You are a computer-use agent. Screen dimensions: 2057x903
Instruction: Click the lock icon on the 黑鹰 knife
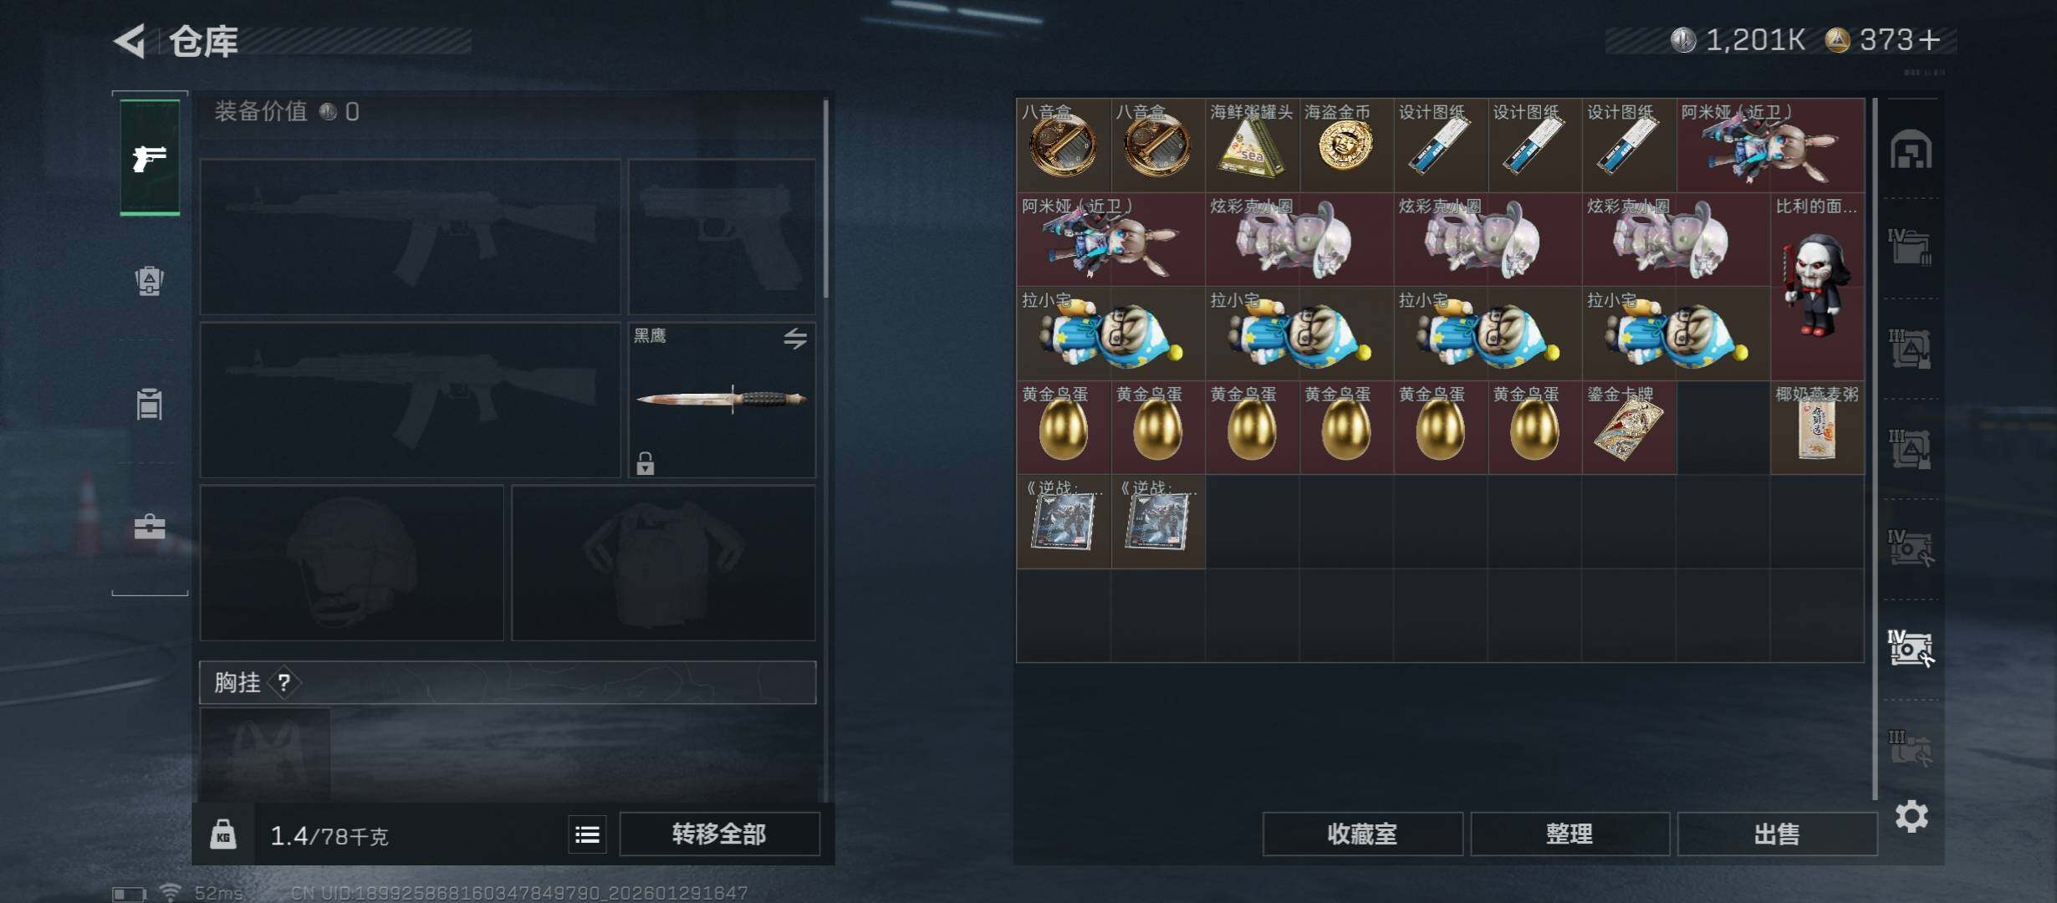645,462
